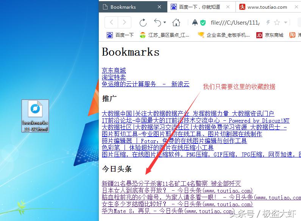Open the 京东商城 page link

coord(114,70)
